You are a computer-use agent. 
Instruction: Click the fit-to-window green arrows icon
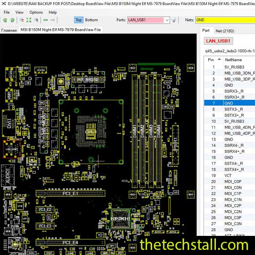(x=29, y=20)
